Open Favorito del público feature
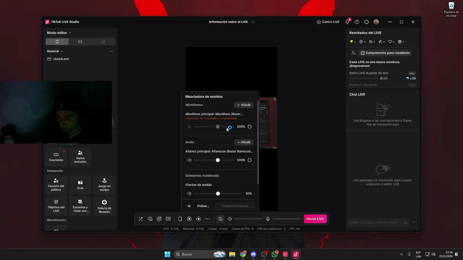 [x=56, y=185]
